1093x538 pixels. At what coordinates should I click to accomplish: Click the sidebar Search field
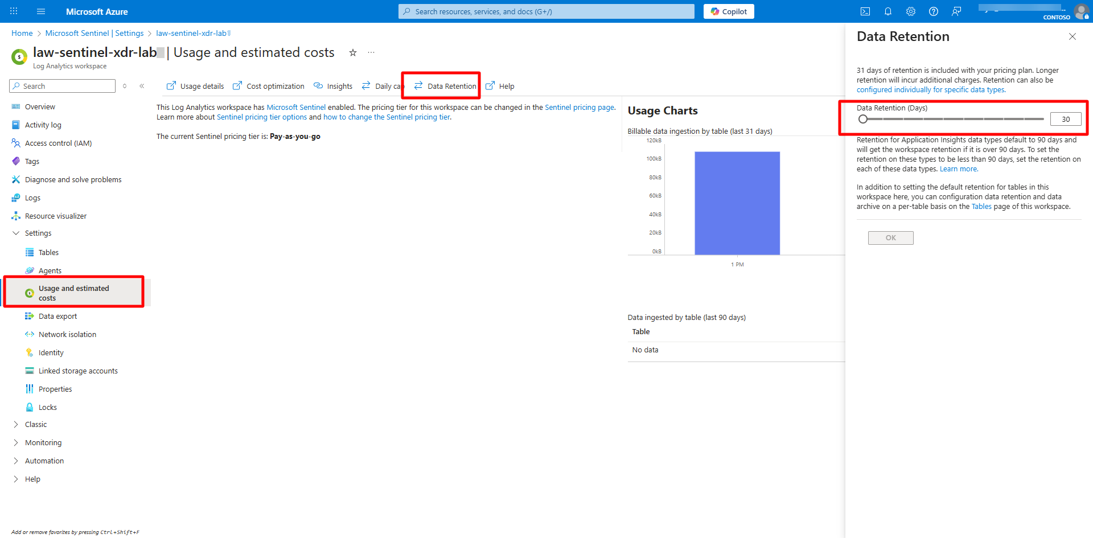tap(63, 86)
